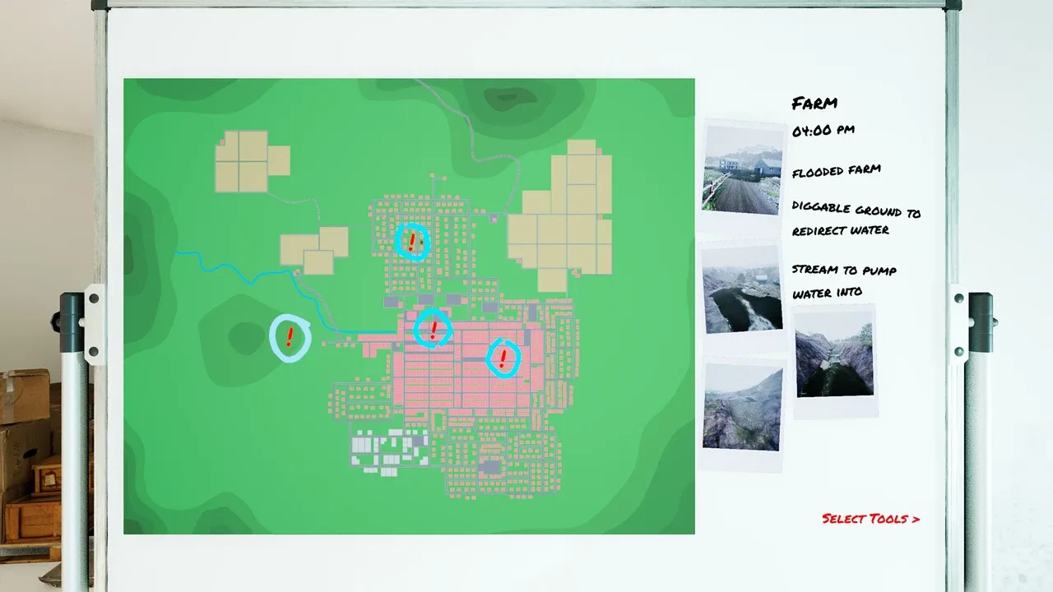Viewport: 1053px width, 592px height.
Task: Click the mission marker where the stream ends
Action: [x=433, y=328]
